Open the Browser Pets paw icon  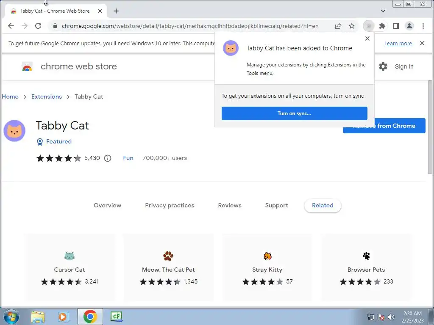click(x=366, y=256)
